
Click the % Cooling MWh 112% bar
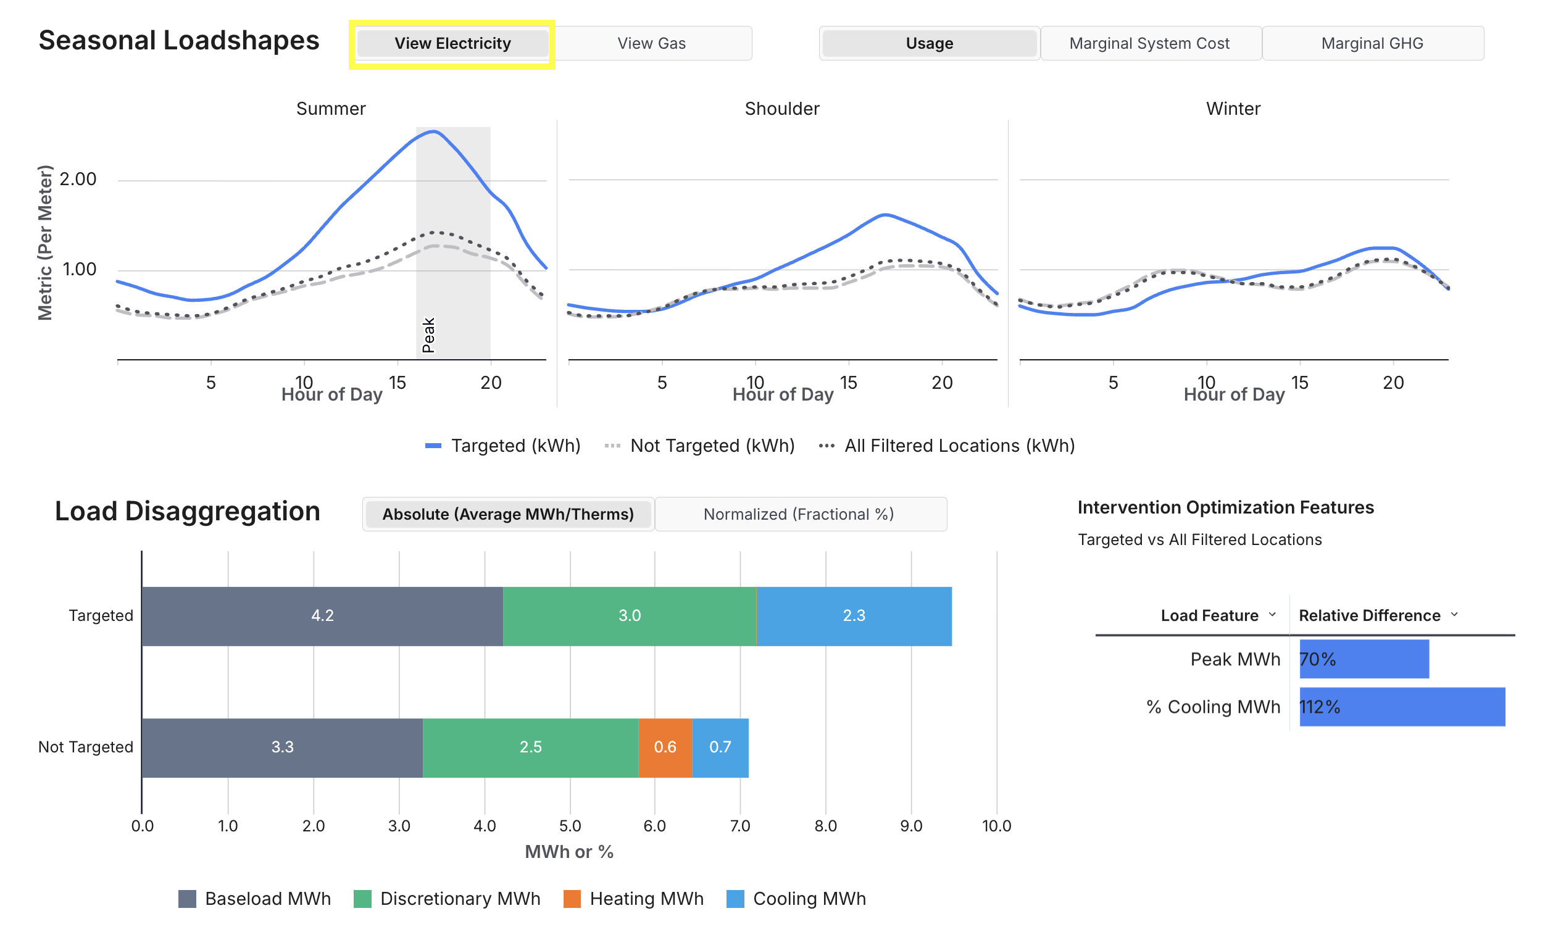(x=1402, y=707)
